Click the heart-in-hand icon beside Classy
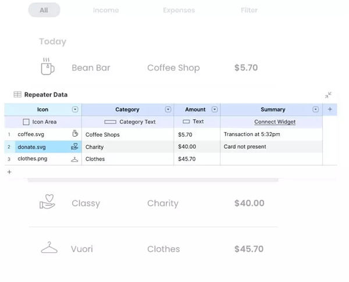 coord(48,203)
